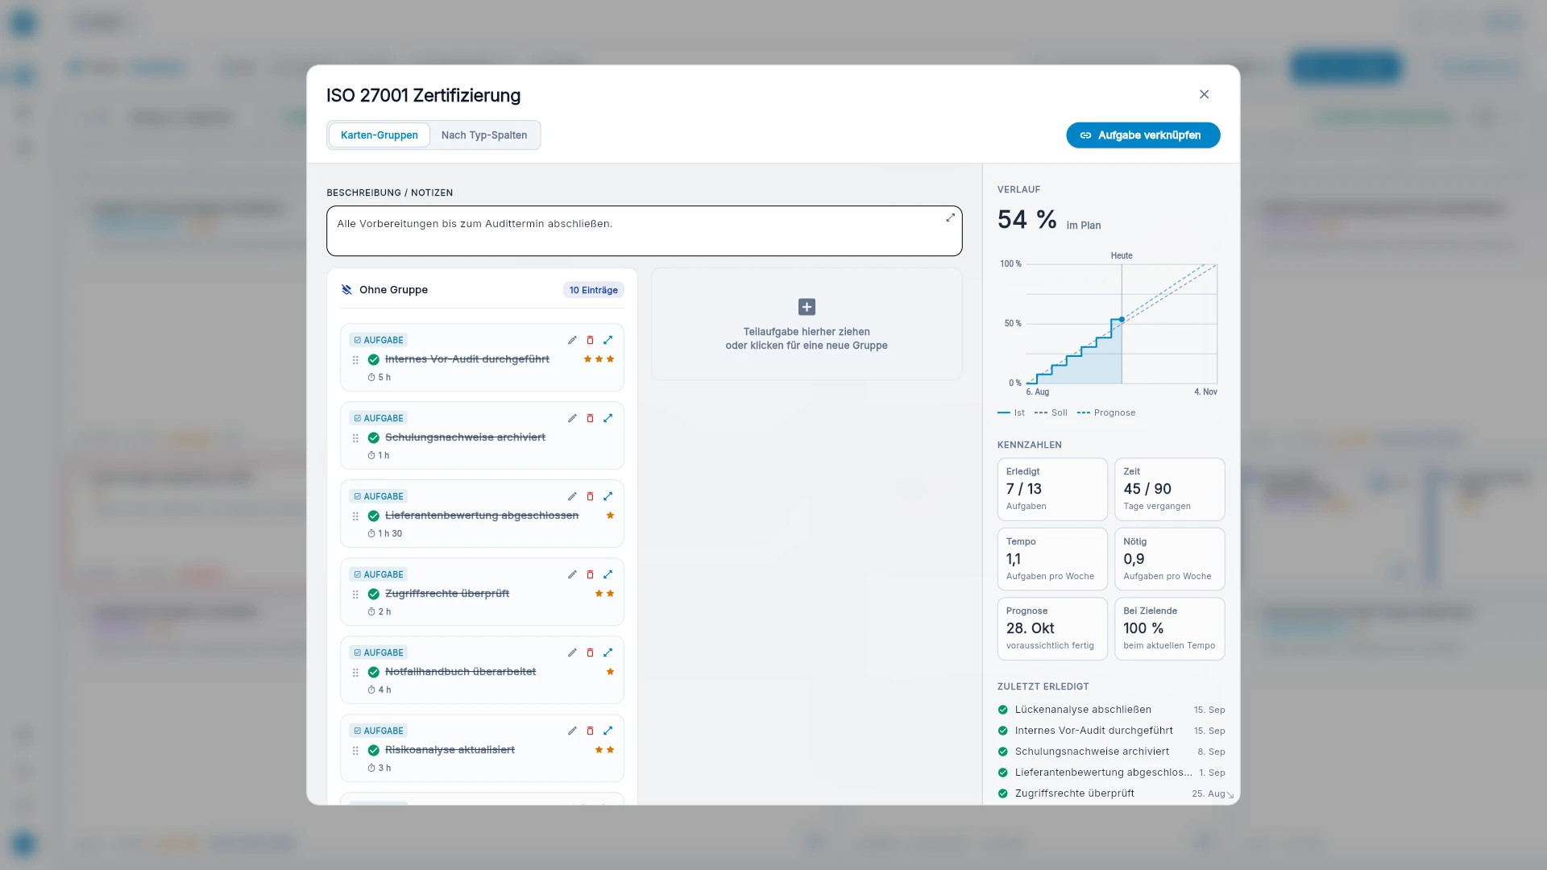Image resolution: width=1547 pixels, height=870 pixels.
Task: Expand the description notes field
Action: pyautogui.click(x=950, y=217)
